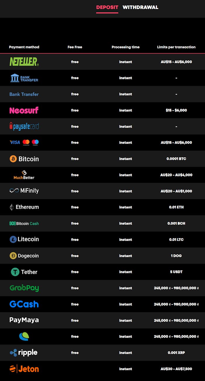The width and height of the screenshot is (205, 381).
Task: Open the Deposit tab
Action: coord(107,7)
